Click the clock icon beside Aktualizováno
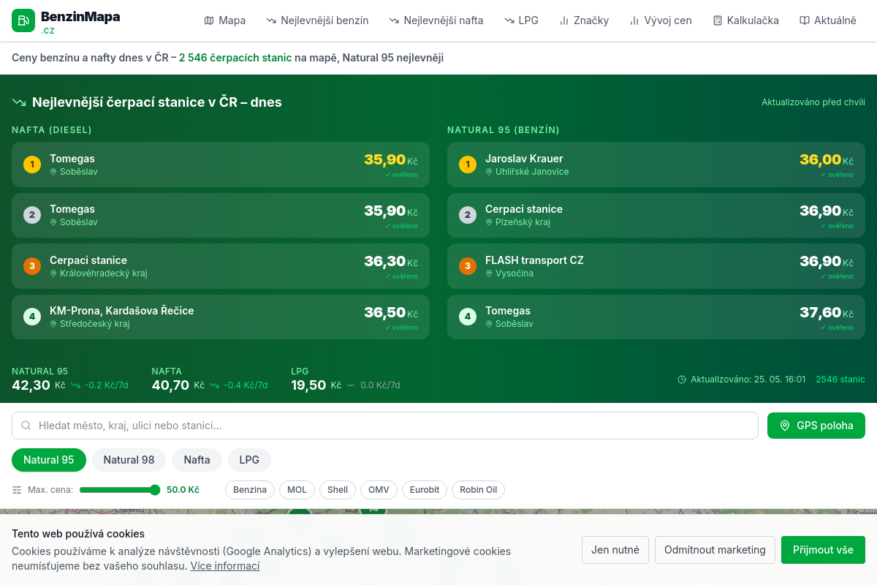Image resolution: width=877 pixels, height=585 pixels. tap(682, 380)
